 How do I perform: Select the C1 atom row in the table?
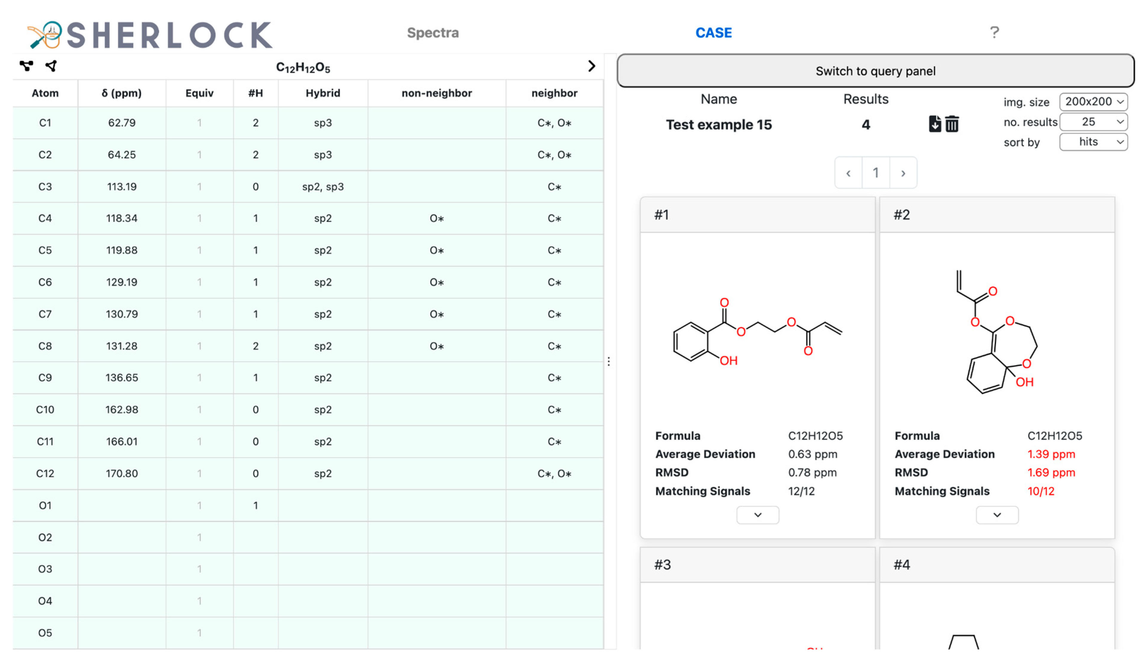tap(45, 122)
